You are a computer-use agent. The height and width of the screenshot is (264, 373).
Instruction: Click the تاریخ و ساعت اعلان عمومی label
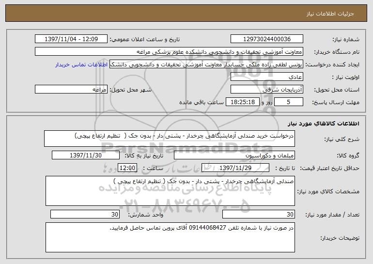point(145,40)
